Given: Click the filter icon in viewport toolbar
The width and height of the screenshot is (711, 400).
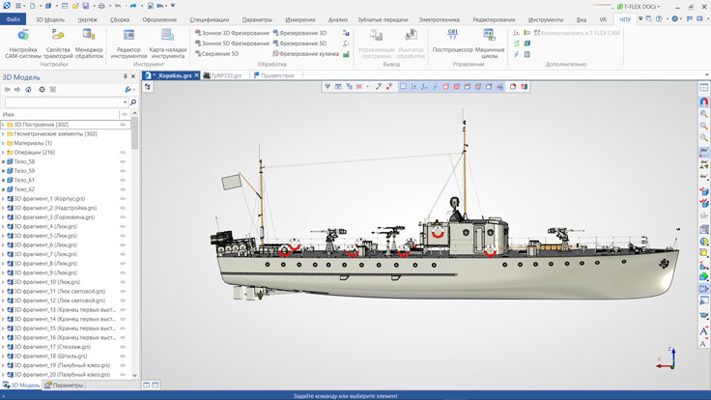Looking at the screenshot, I should pyautogui.click(x=327, y=87).
